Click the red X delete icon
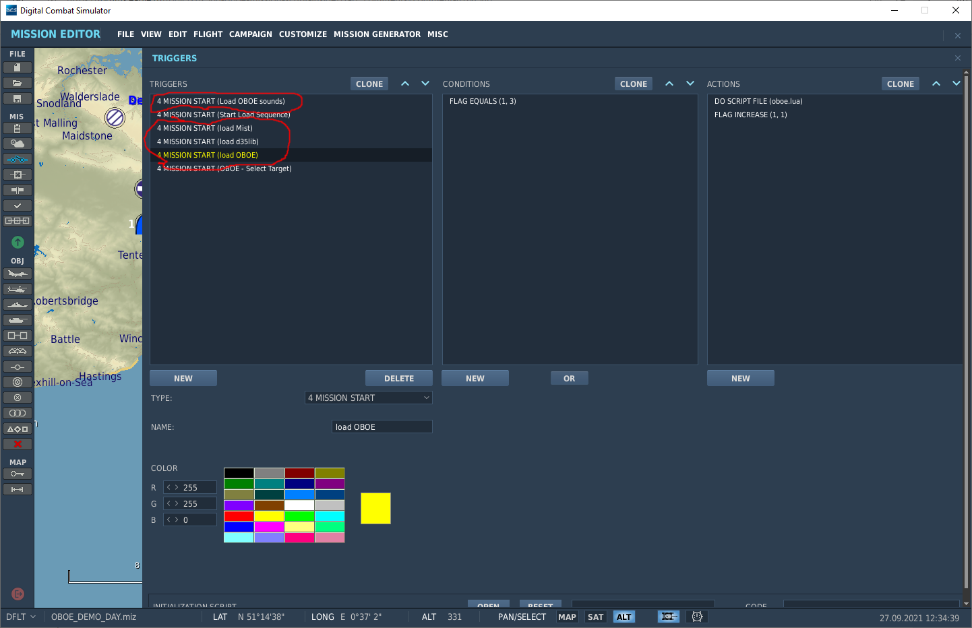The height and width of the screenshot is (628, 972). (x=18, y=444)
